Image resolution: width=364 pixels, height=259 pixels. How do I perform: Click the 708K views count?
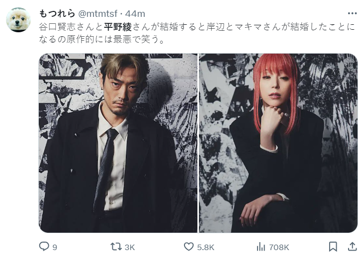(279, 248)
